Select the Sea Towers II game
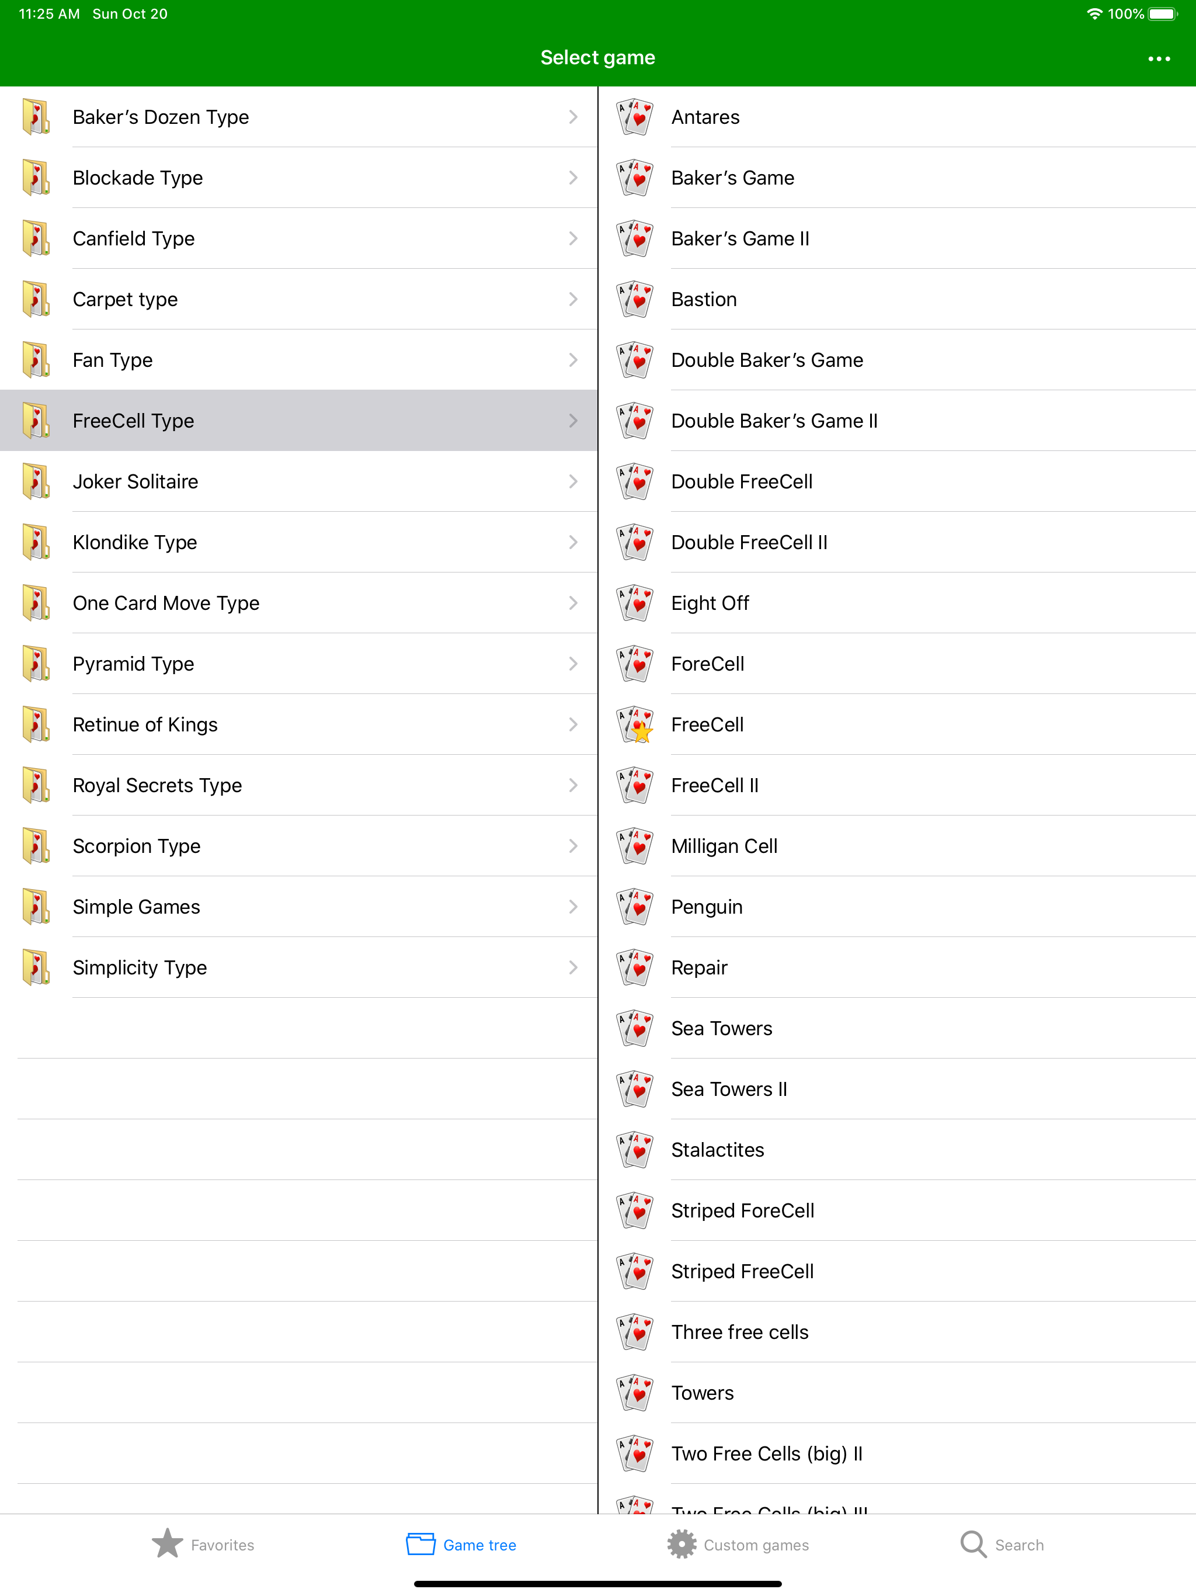Image resolution: width=1196 pixels, height=1596 pixels. [896, 1089]
